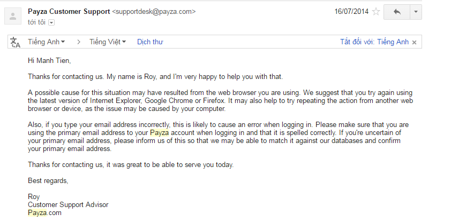451x222 pixels.
Task: Open the 'Tiếng Anh' source language dropdown
Action: [x=48, y=42]
